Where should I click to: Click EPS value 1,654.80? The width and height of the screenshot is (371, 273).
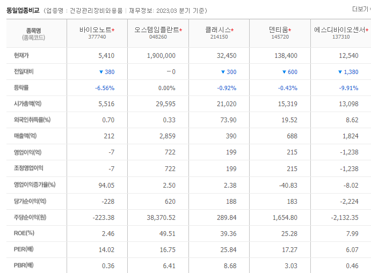tap(285, 217)
